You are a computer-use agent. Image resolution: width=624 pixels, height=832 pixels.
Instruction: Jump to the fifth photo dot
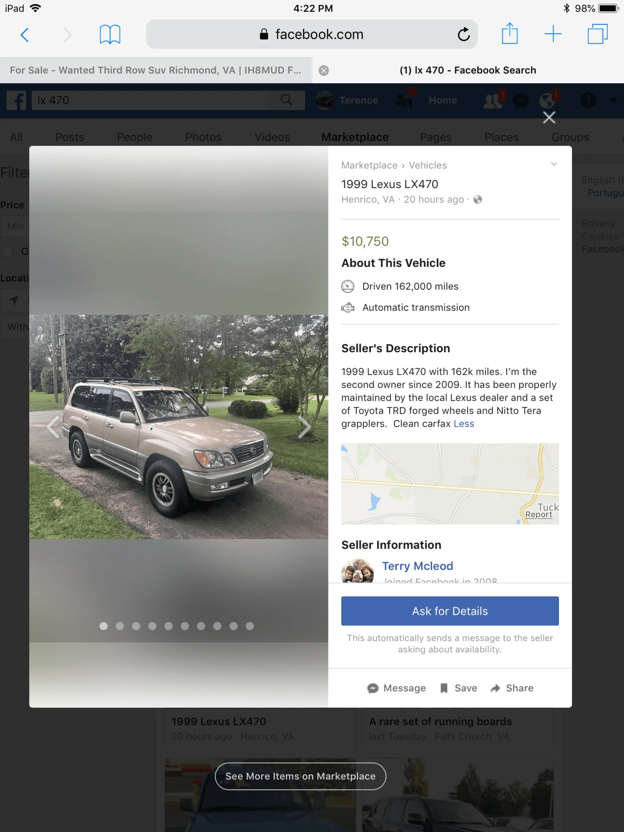[x=169, y=626]
